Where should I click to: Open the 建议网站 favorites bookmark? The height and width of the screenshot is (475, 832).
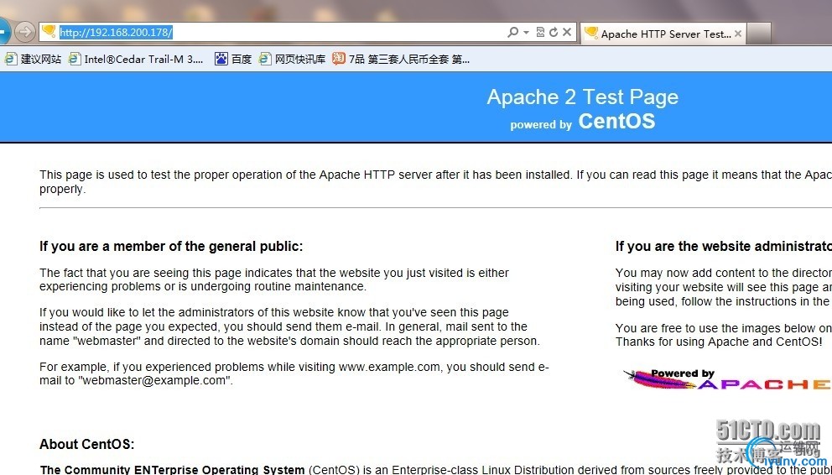coord(33,59)
